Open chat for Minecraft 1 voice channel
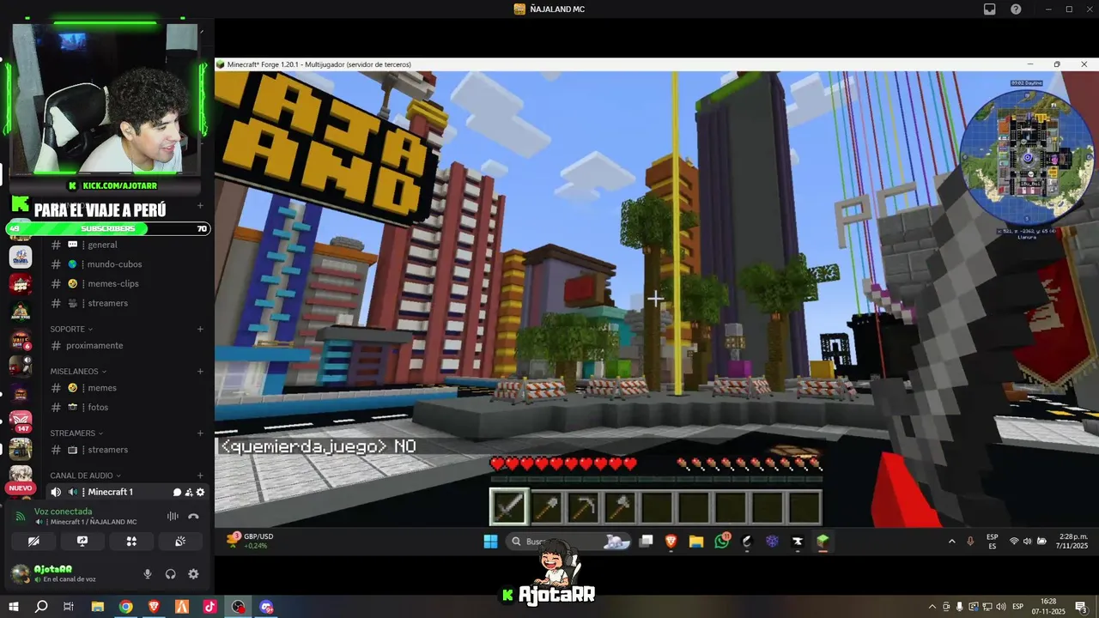 tap(178, 492)
